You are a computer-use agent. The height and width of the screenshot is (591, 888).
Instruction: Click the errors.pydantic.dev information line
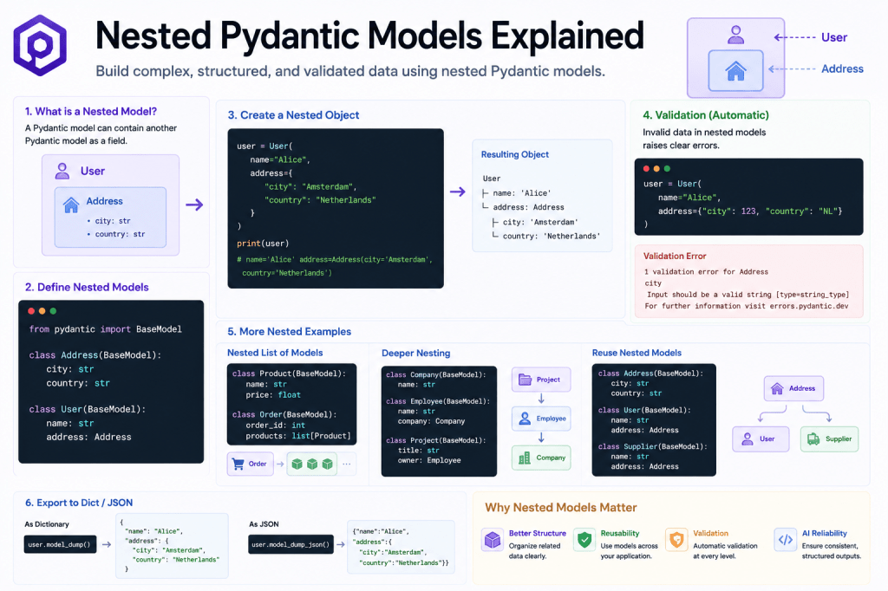[747, 306]
